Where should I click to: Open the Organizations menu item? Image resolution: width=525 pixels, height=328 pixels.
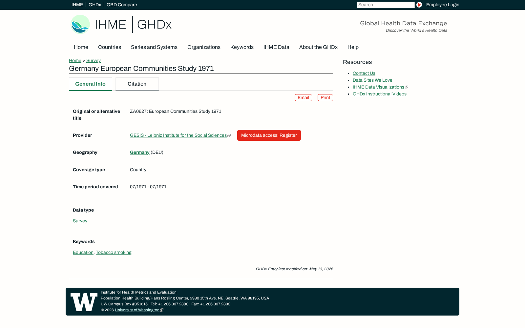click(x=204, y=47)
